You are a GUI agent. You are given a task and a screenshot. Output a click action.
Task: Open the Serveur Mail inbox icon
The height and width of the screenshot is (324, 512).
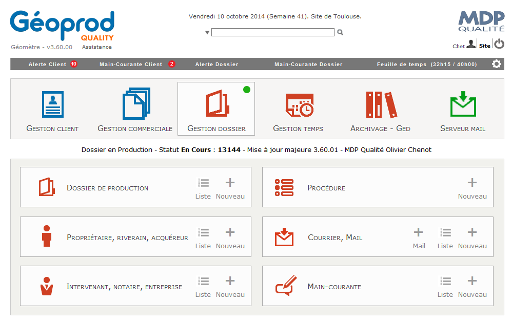[x=463, y=104]
